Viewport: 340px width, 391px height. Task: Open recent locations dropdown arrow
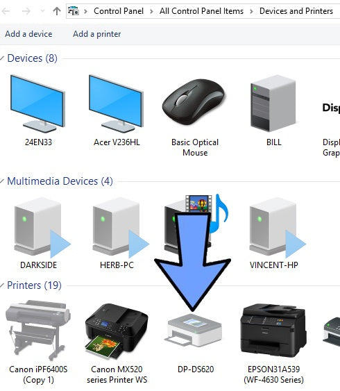click(42, 11)
